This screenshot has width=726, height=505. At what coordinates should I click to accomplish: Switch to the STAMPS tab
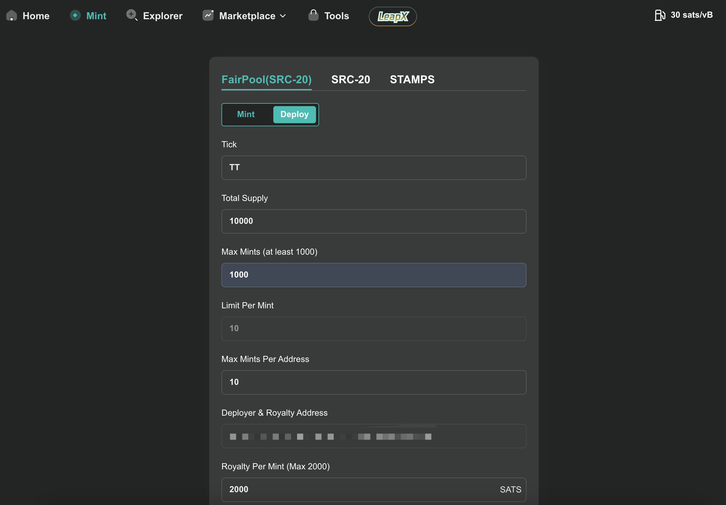412,79
